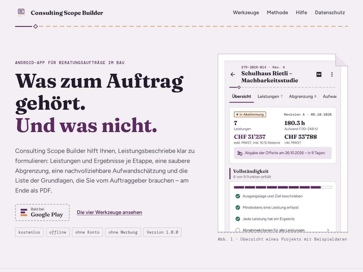Click the CHF 33'788 amount
Viewport: 363px width, 272px height.
click(301, 137)
